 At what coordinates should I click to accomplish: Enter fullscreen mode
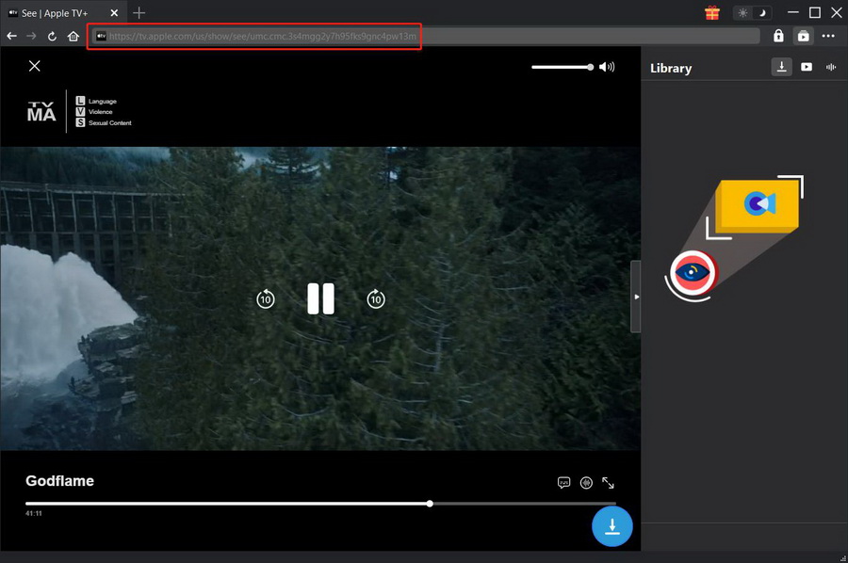point(608,483)
